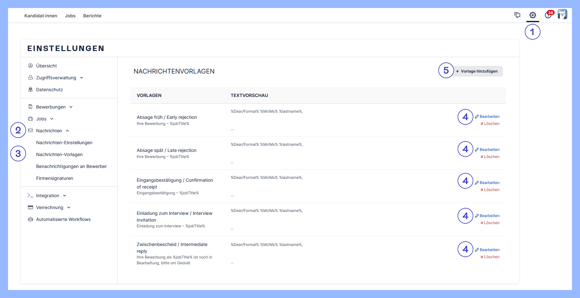
Task: Click the Vorlage hinzufügen button
Action: coord(477,71)
